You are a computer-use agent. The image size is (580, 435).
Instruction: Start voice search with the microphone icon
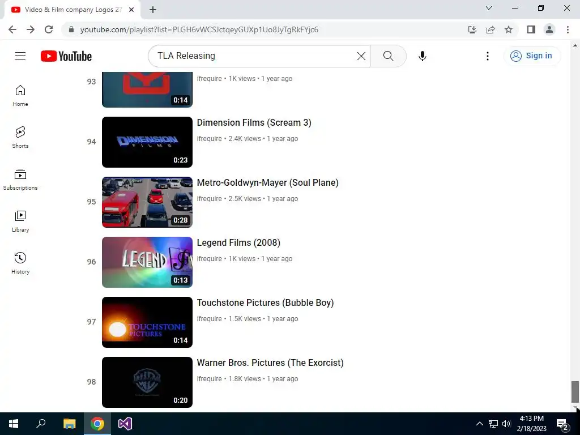coord(423,56)
